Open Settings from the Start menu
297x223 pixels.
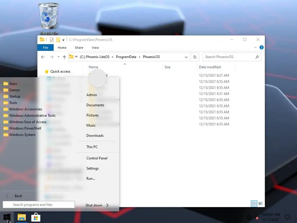click(x=93, y=168)
